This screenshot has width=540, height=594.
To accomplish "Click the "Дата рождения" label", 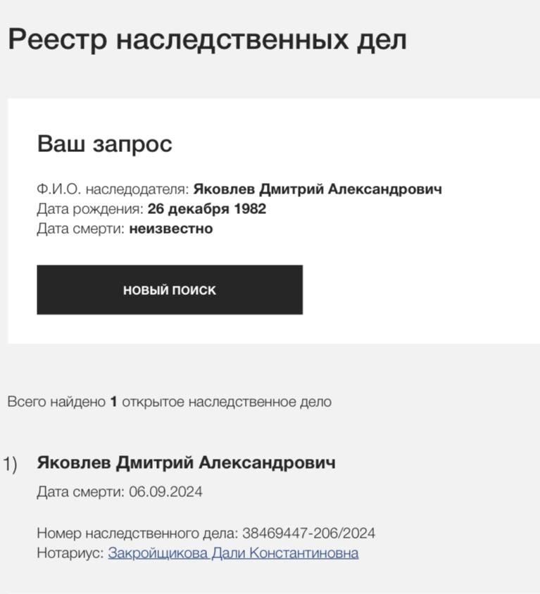I will click(x=90, y=209).
